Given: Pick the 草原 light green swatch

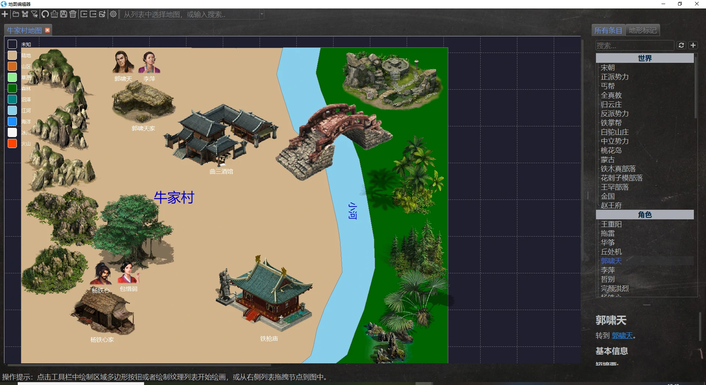Looking at the screenshot, I should point(13,78).
